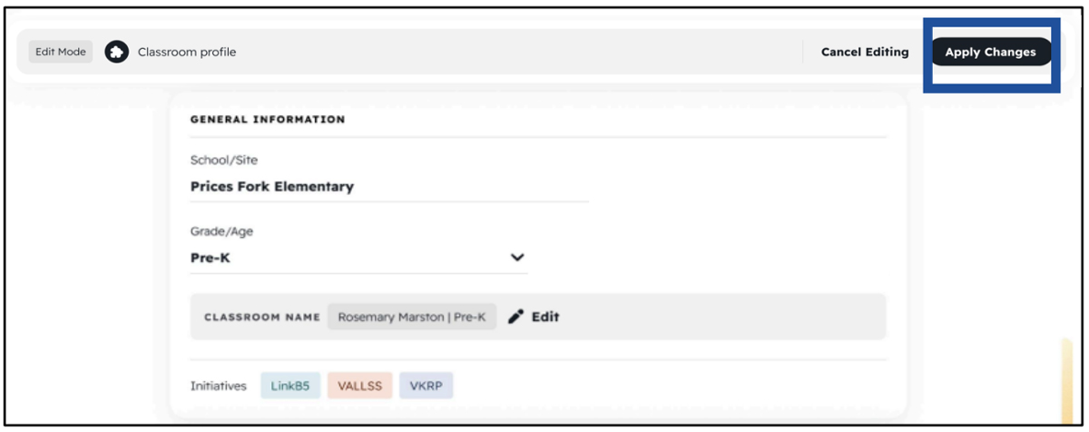
Task: Click the Grade/Age field label
Action: tap(221, 231)
